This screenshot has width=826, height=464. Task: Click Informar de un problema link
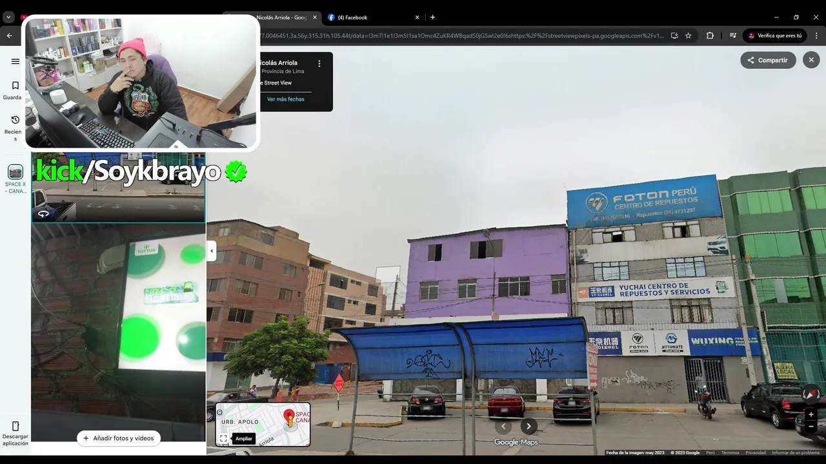click(796, 452)
